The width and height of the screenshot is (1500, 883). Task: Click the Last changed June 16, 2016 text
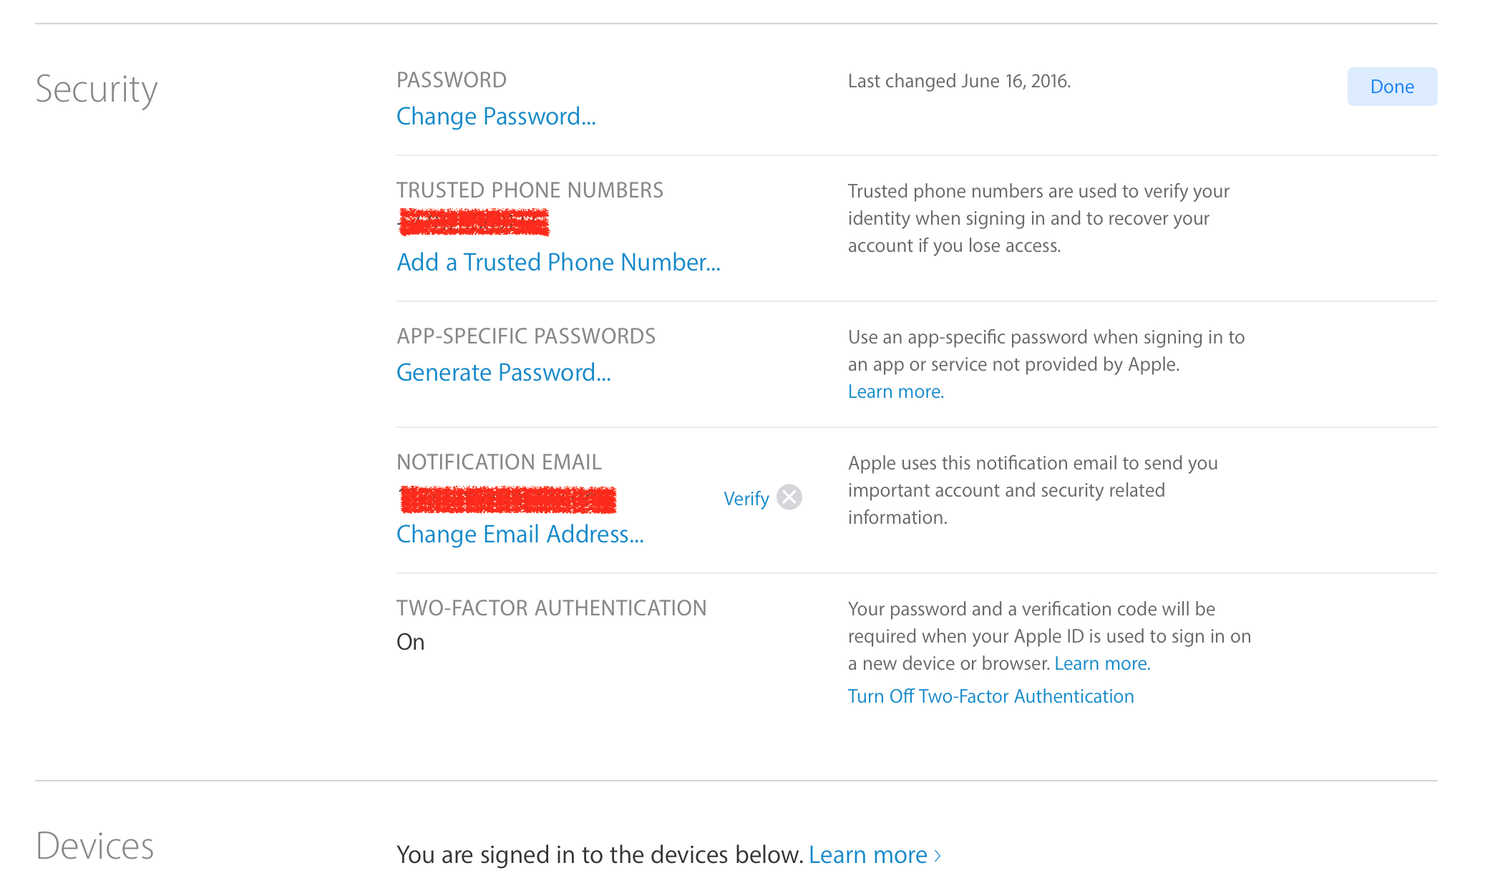[958, 82]
